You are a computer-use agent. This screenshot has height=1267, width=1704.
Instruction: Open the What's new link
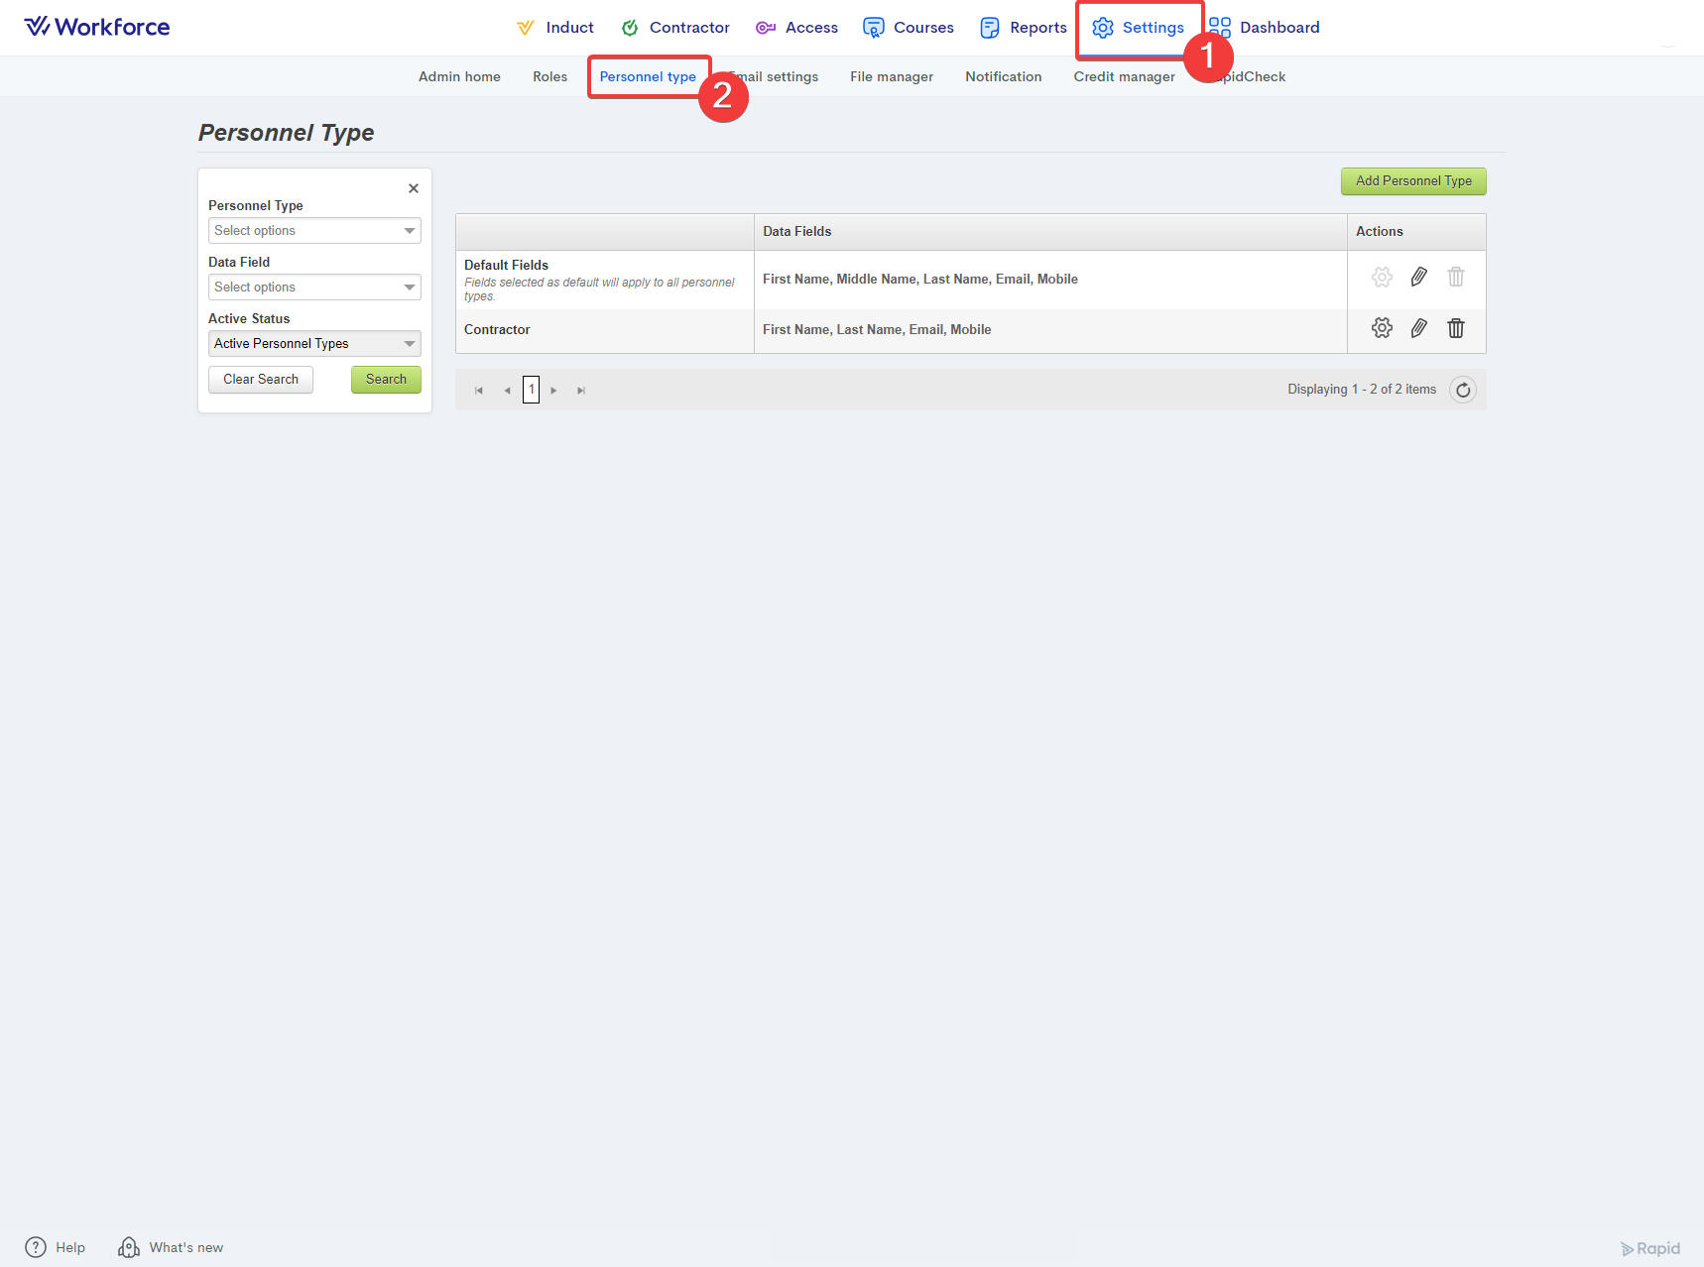(172, 1247)
